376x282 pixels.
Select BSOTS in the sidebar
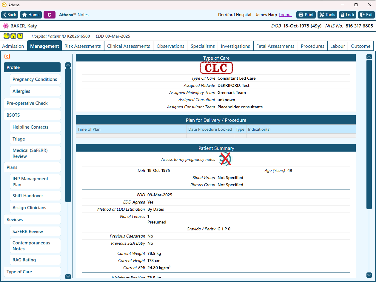point(32,115)
